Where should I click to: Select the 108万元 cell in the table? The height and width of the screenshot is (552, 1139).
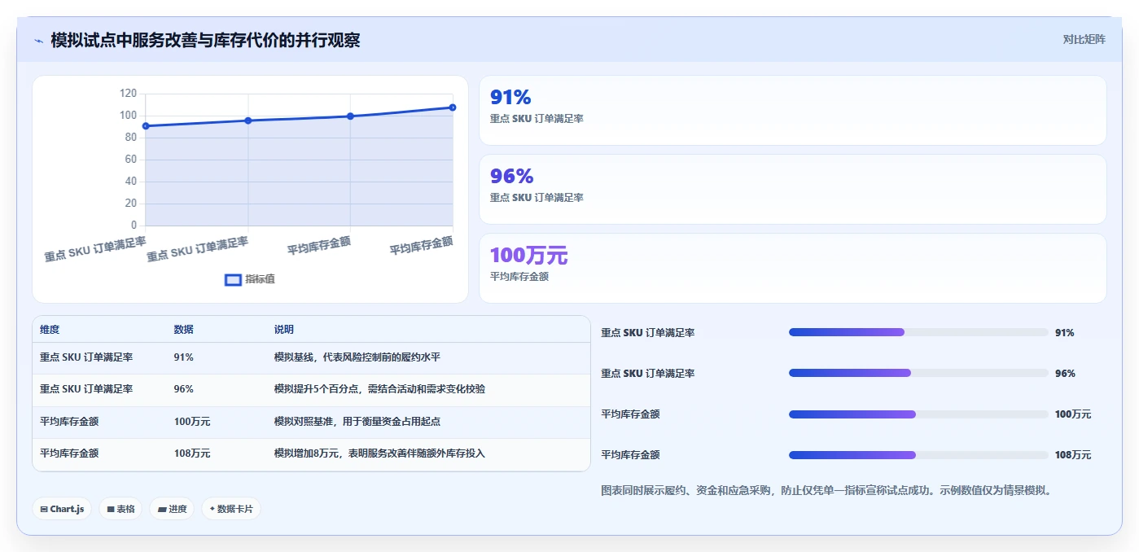point(192,453)
